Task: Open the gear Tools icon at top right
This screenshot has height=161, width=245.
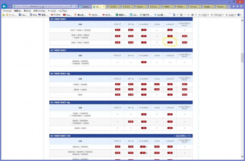Action: [242, 6]
